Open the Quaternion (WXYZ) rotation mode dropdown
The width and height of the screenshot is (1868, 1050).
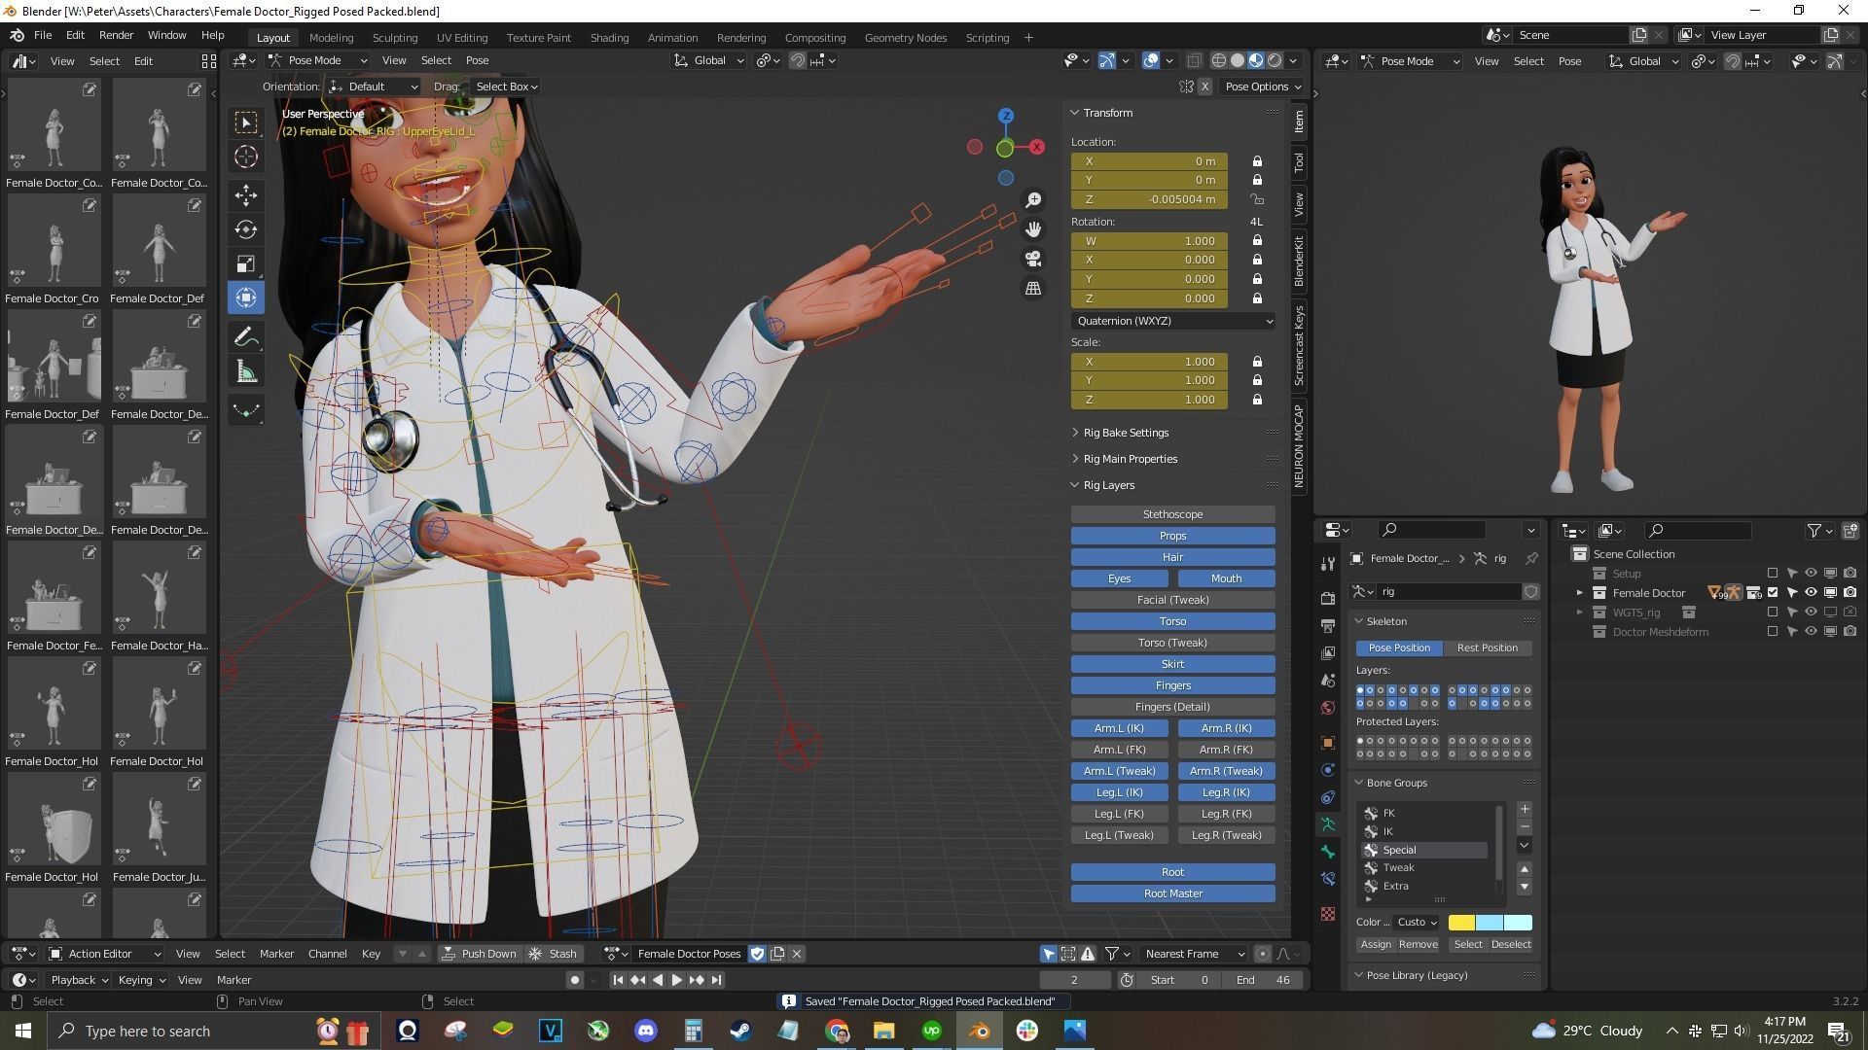click(1172, 321)
